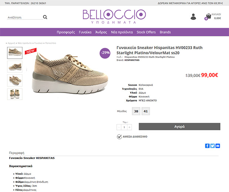
Task: Open the shopping cart basket icon
Action: tap(208, 16)
